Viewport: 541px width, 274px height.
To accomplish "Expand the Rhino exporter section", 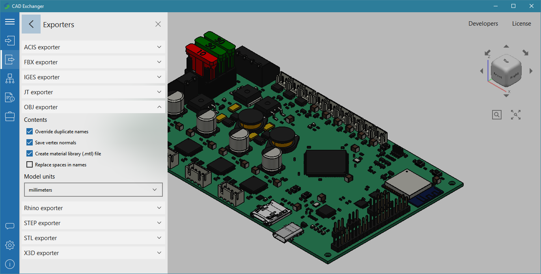I will pyautogui.click(x=93, y=208).
